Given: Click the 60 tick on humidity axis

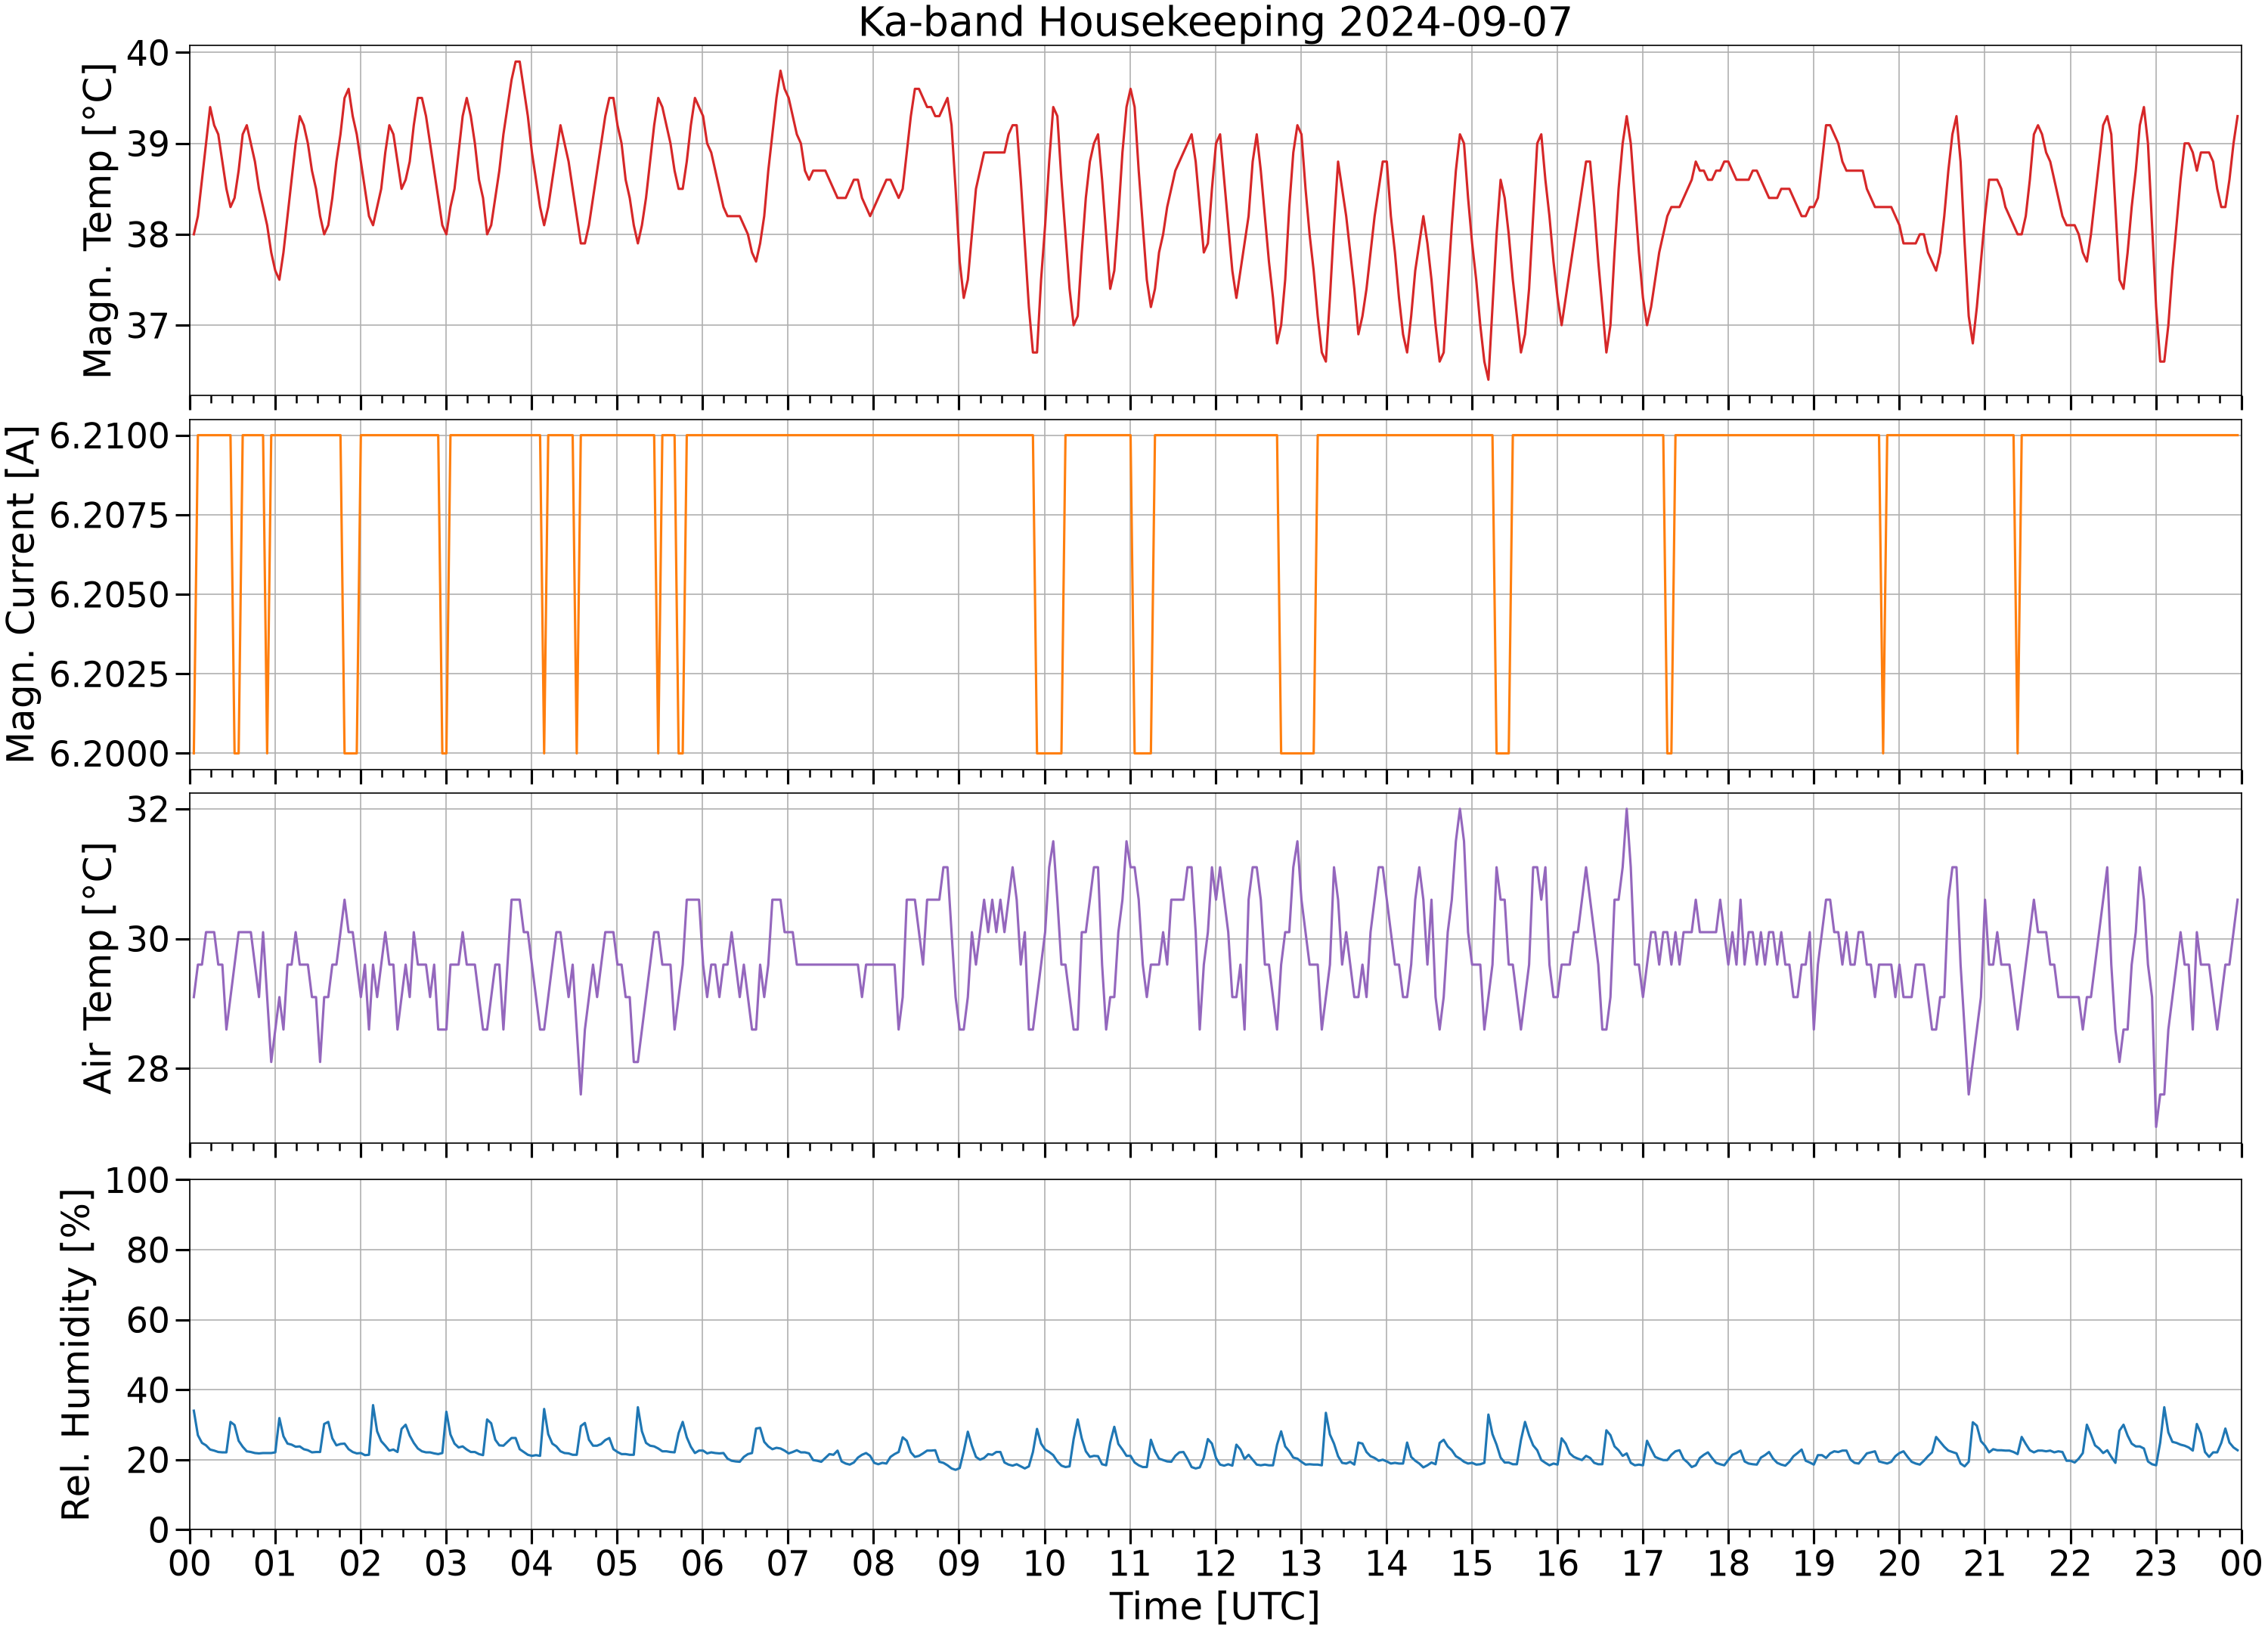Looking at the screenshot, I should (x=148, y=1320).
